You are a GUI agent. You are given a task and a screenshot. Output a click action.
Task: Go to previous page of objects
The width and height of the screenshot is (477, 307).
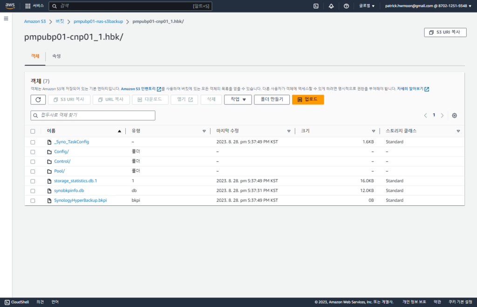pyautogui.click(x=425, y=116)
